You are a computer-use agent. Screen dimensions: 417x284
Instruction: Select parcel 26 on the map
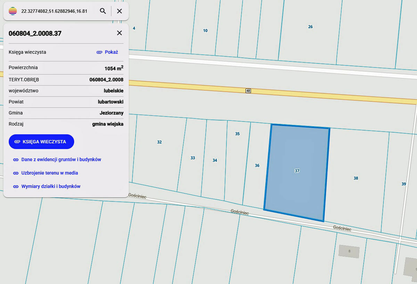(x=310, y=27)
